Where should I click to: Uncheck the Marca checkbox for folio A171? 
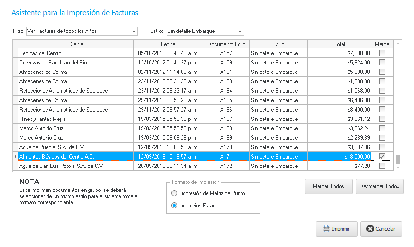click(x=382, y=156)
